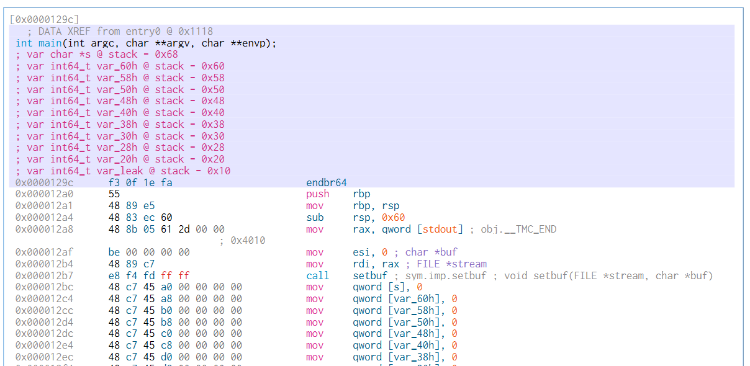Open the obj.__TMC_END comment reference
This screenshot has width=750, height=366.
click(x=518, y=230)
